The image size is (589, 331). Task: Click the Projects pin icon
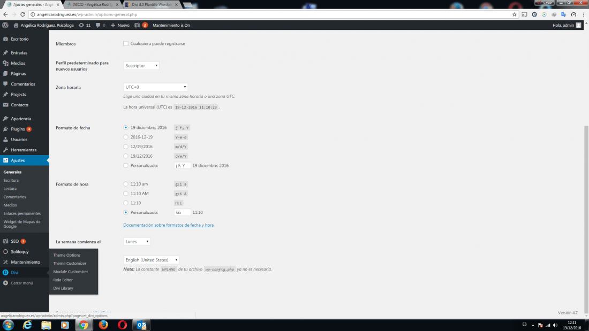point(6,95)
